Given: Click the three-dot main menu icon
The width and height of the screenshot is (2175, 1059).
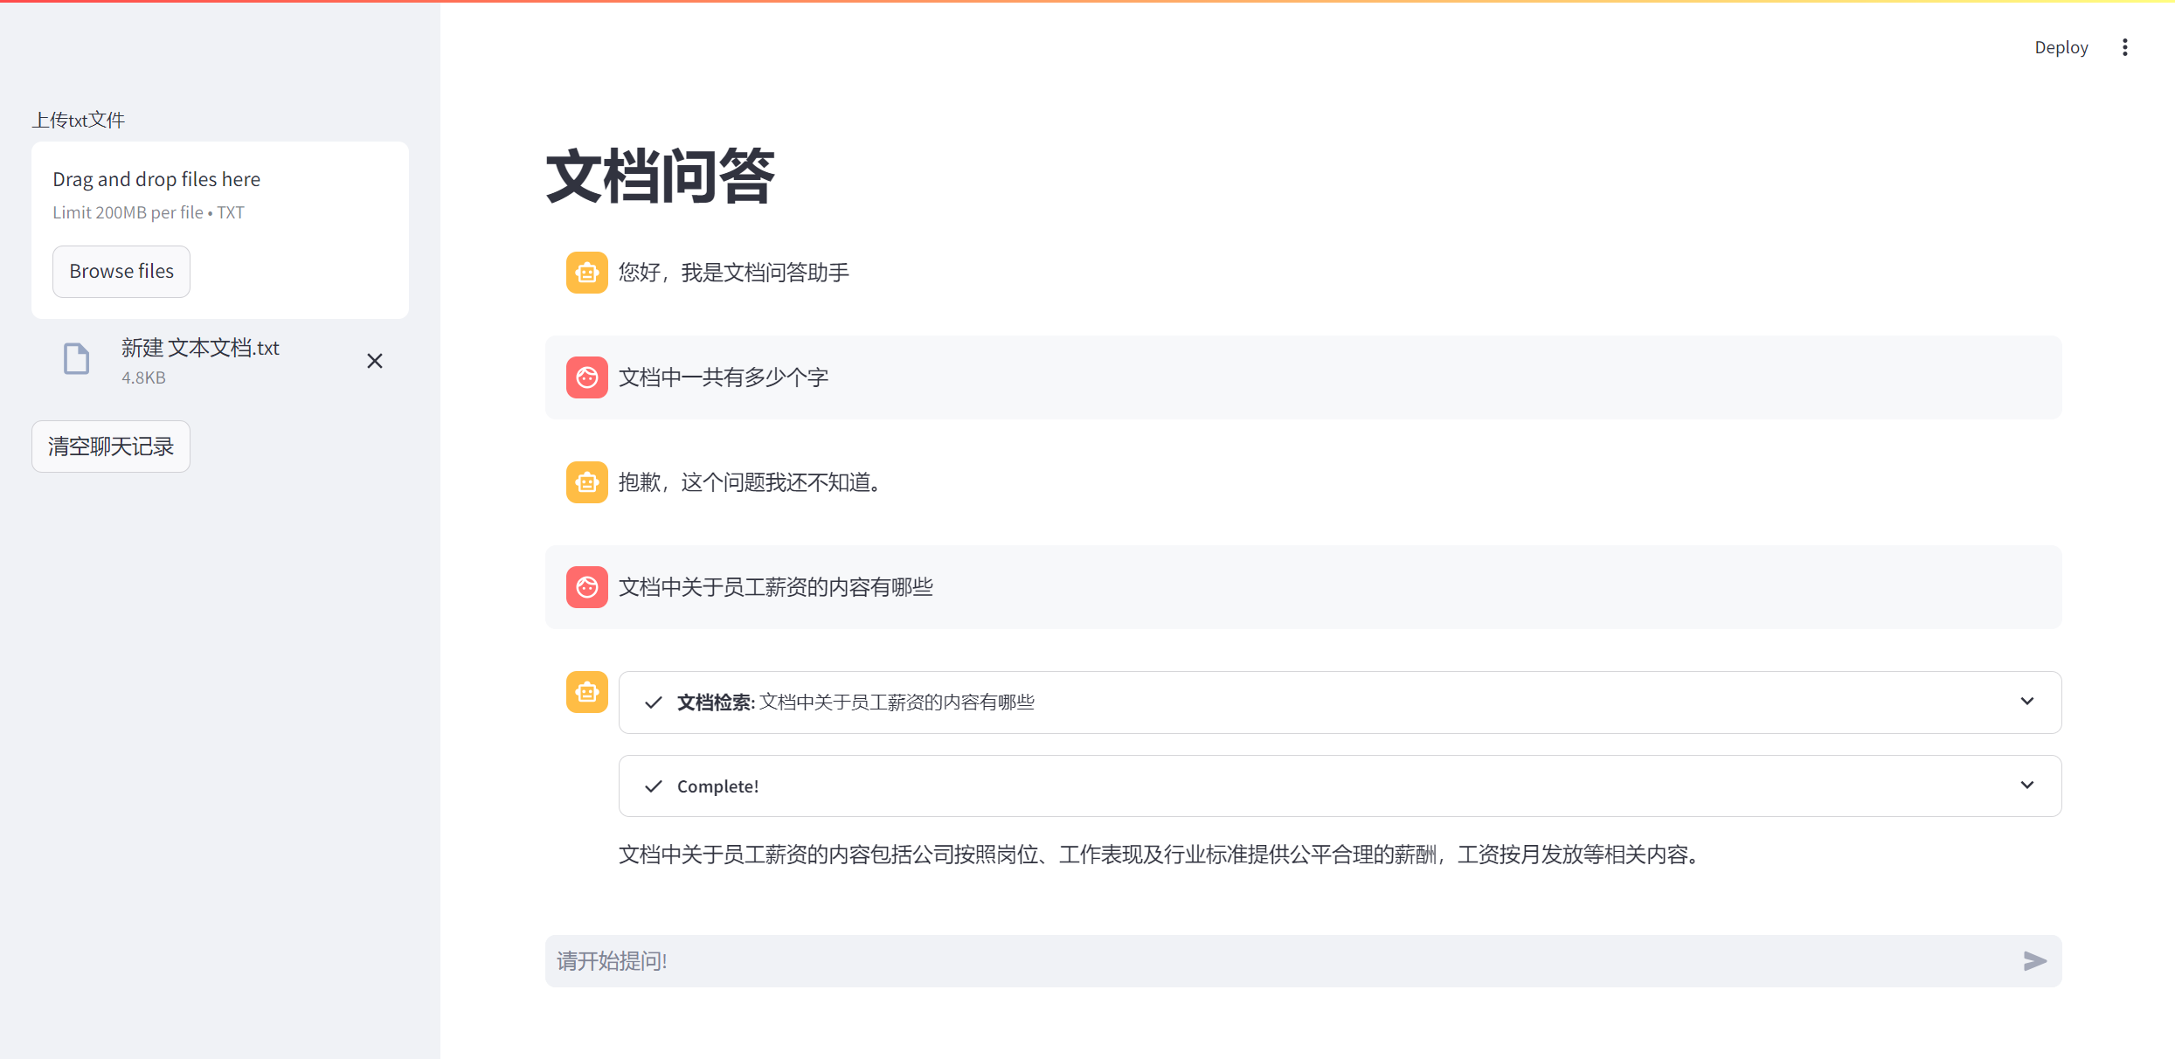Looking at the screenshot, I should click(x=2124, y=47).
